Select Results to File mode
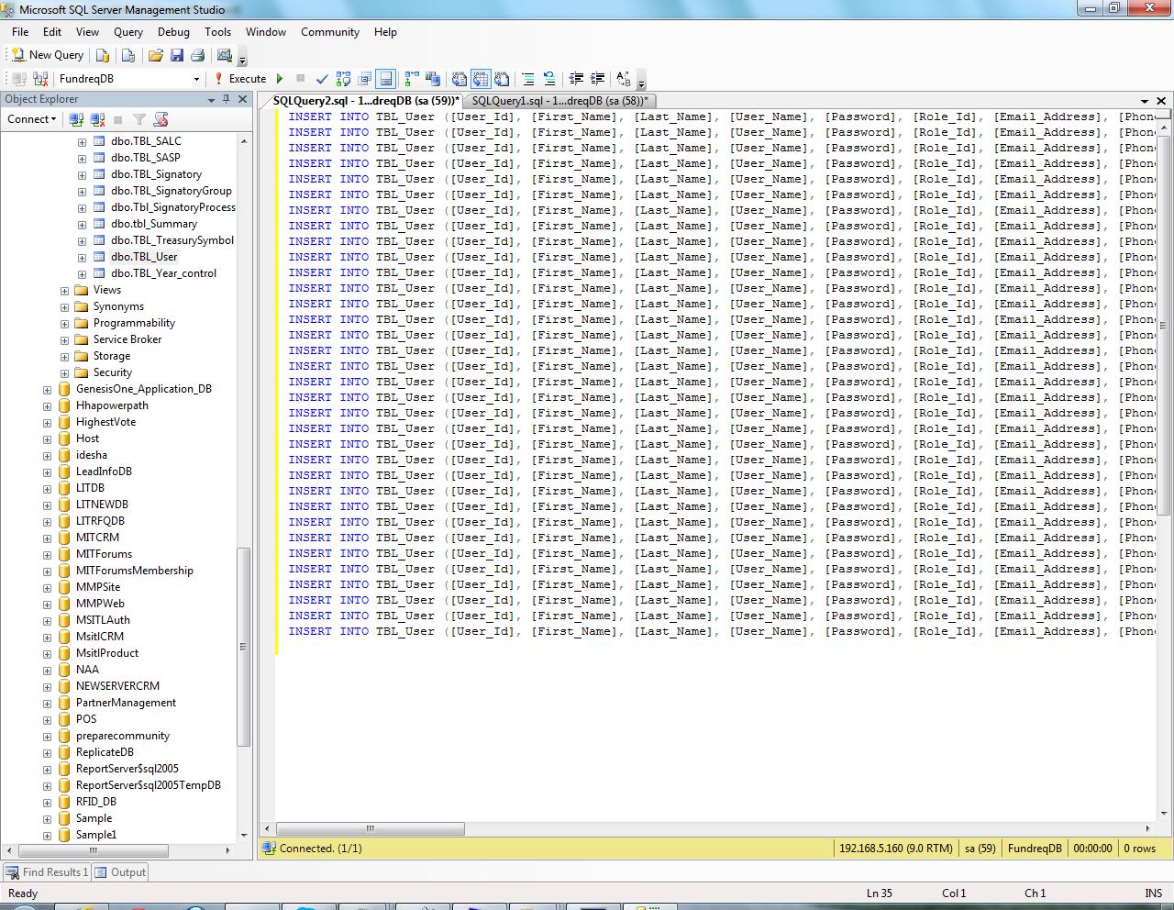Image resolution: width=1174 pixels, height=910 pixels. (x=502, y=79)
